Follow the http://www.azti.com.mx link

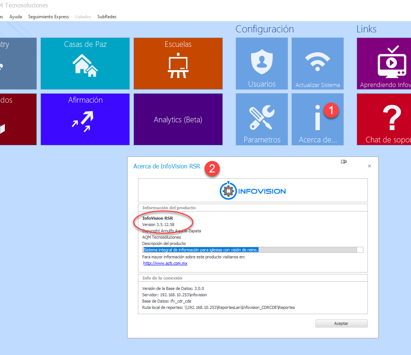[165, 263]
